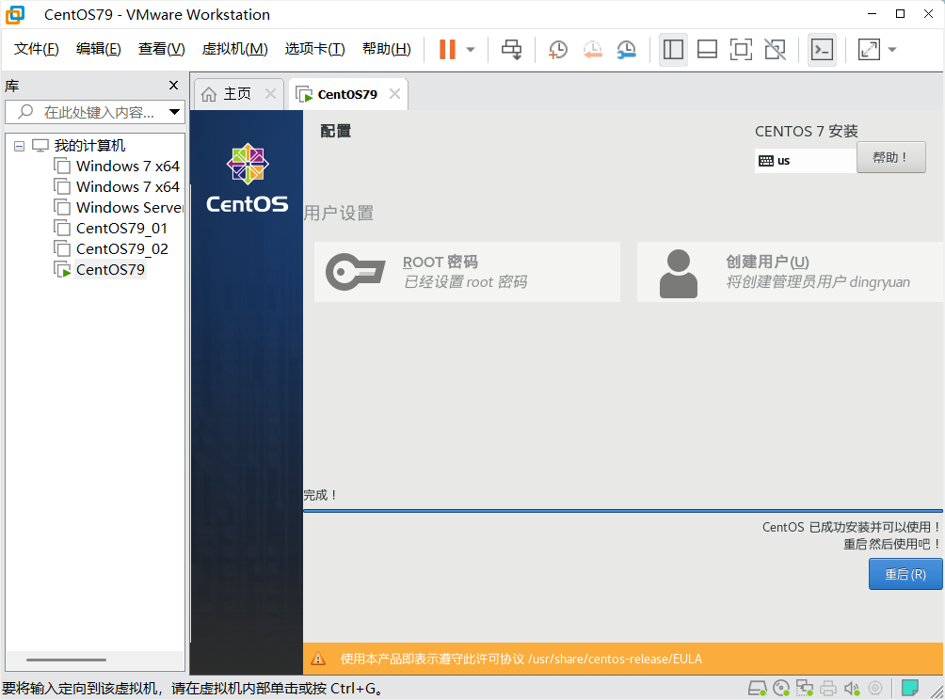The width and height of the screenshot is (945, 700).
Task: Open the 查看(V) menu
Action: tap(162, 49)
